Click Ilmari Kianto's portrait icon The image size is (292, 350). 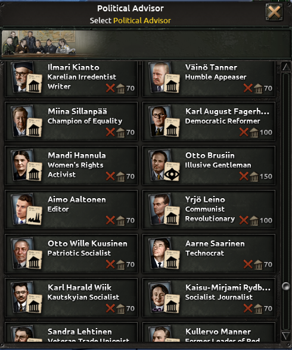[23, 77]
